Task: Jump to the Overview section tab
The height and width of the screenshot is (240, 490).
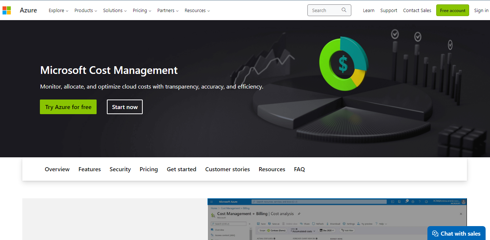Action: pos(57,169)
